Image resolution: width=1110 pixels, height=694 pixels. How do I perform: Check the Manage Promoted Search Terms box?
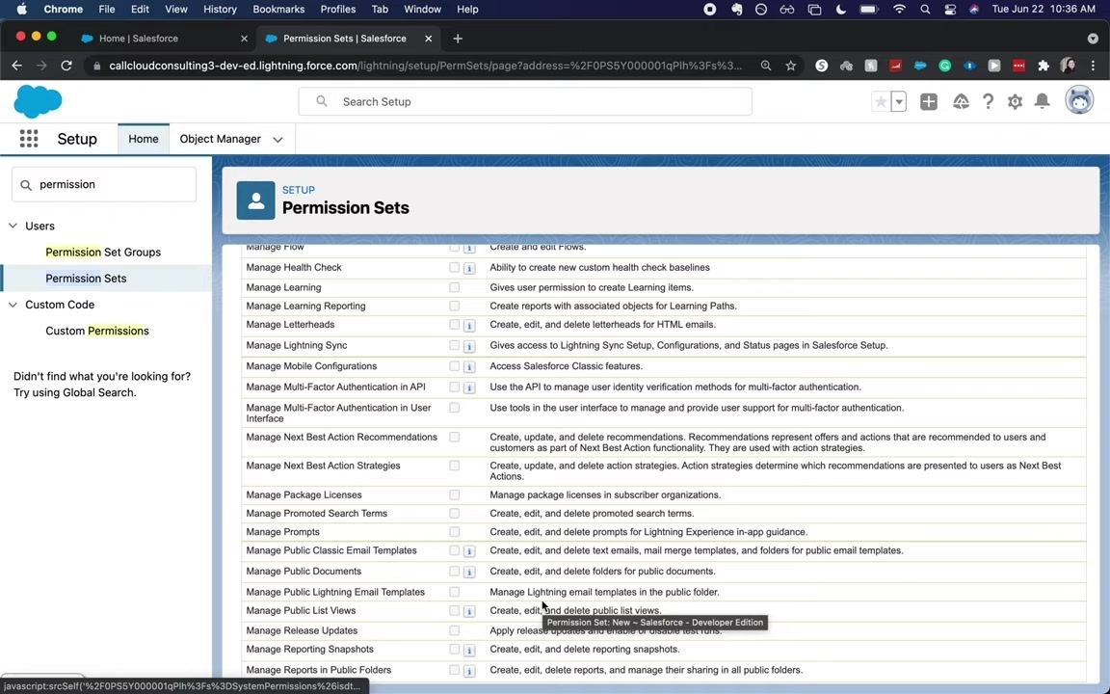tap(455, 514)
